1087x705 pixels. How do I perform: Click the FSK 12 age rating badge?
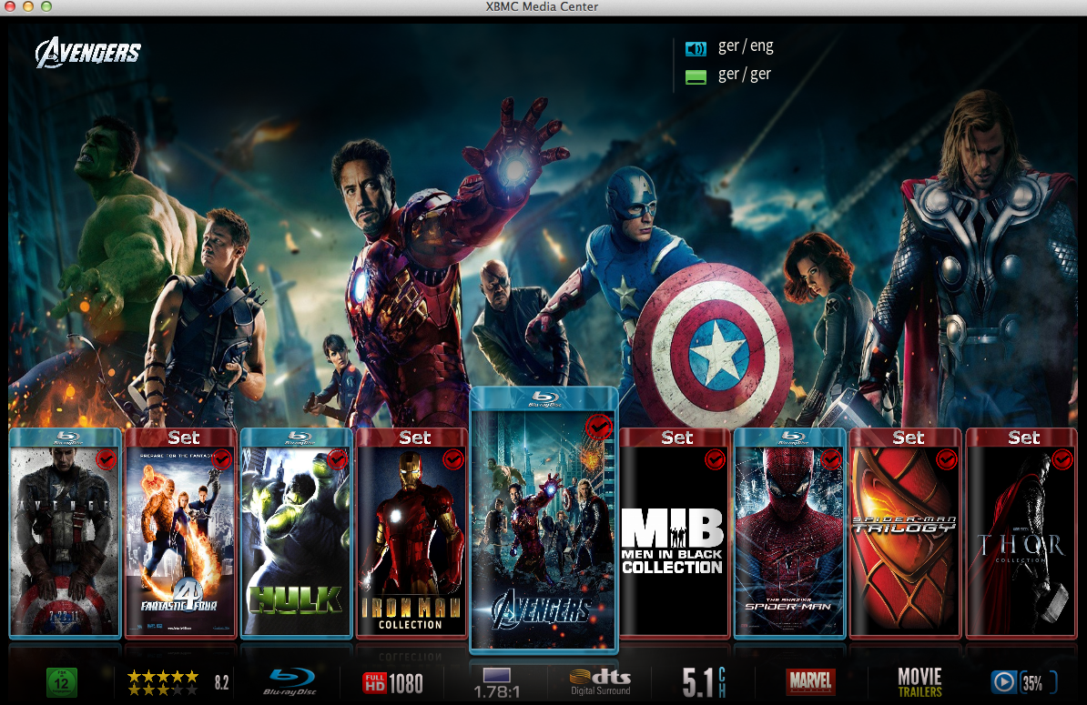click(62, 683)
